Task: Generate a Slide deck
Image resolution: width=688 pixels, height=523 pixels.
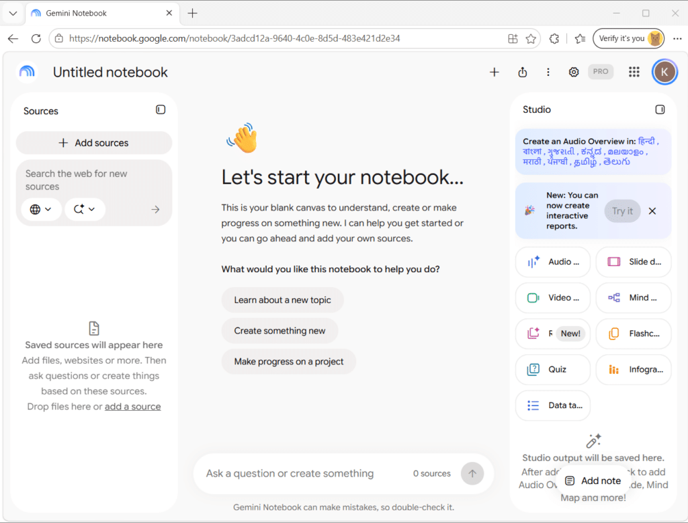Action: tap(634, 261)
